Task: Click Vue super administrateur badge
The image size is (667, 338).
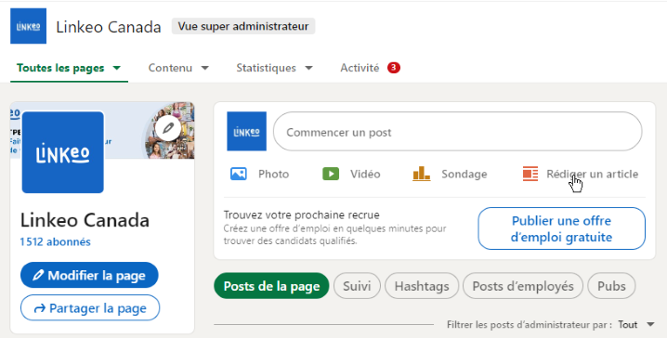Action: point(242,26)
